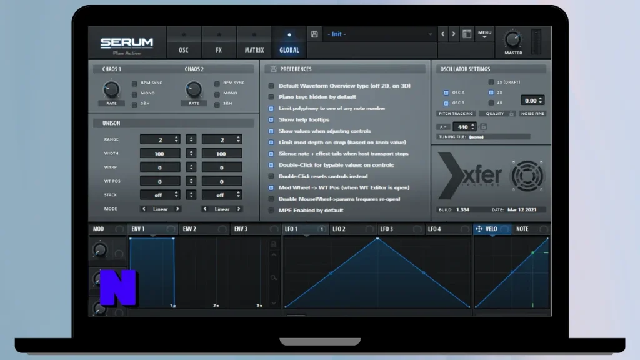Click the fan icon beside Xfer logo

click(x=527, y=176)
